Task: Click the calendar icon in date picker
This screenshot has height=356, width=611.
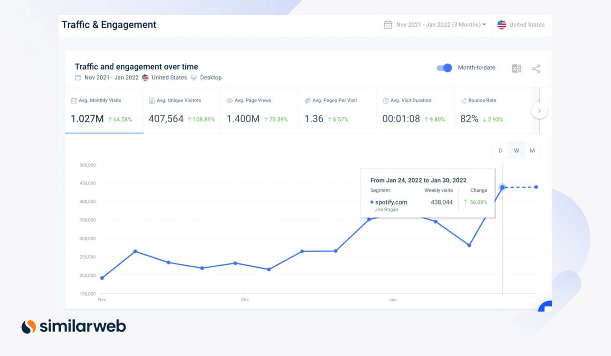Action: (x=388, y=25)
